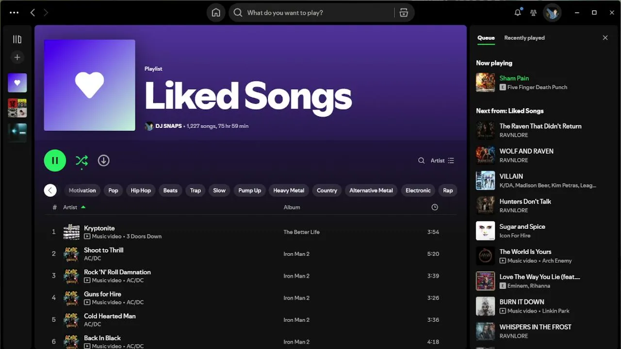Open the Artist sort order dropdown

pos(442,160)
